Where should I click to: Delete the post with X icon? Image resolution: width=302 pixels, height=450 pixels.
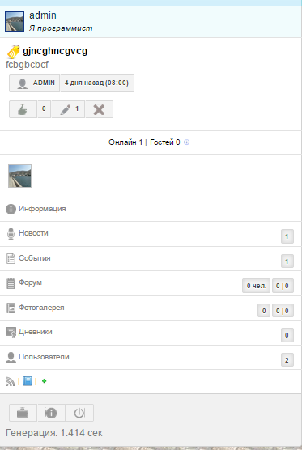[x=99, y=109]
